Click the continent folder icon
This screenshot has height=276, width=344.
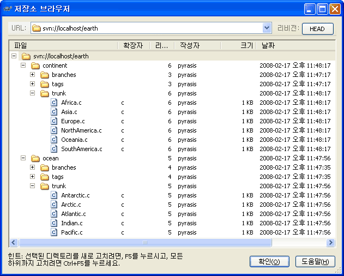[x=35, y=65]
